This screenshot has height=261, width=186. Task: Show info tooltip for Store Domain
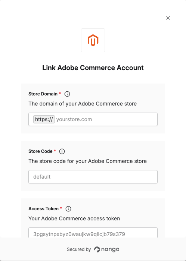pyautogui.click(x=67, y=94)
